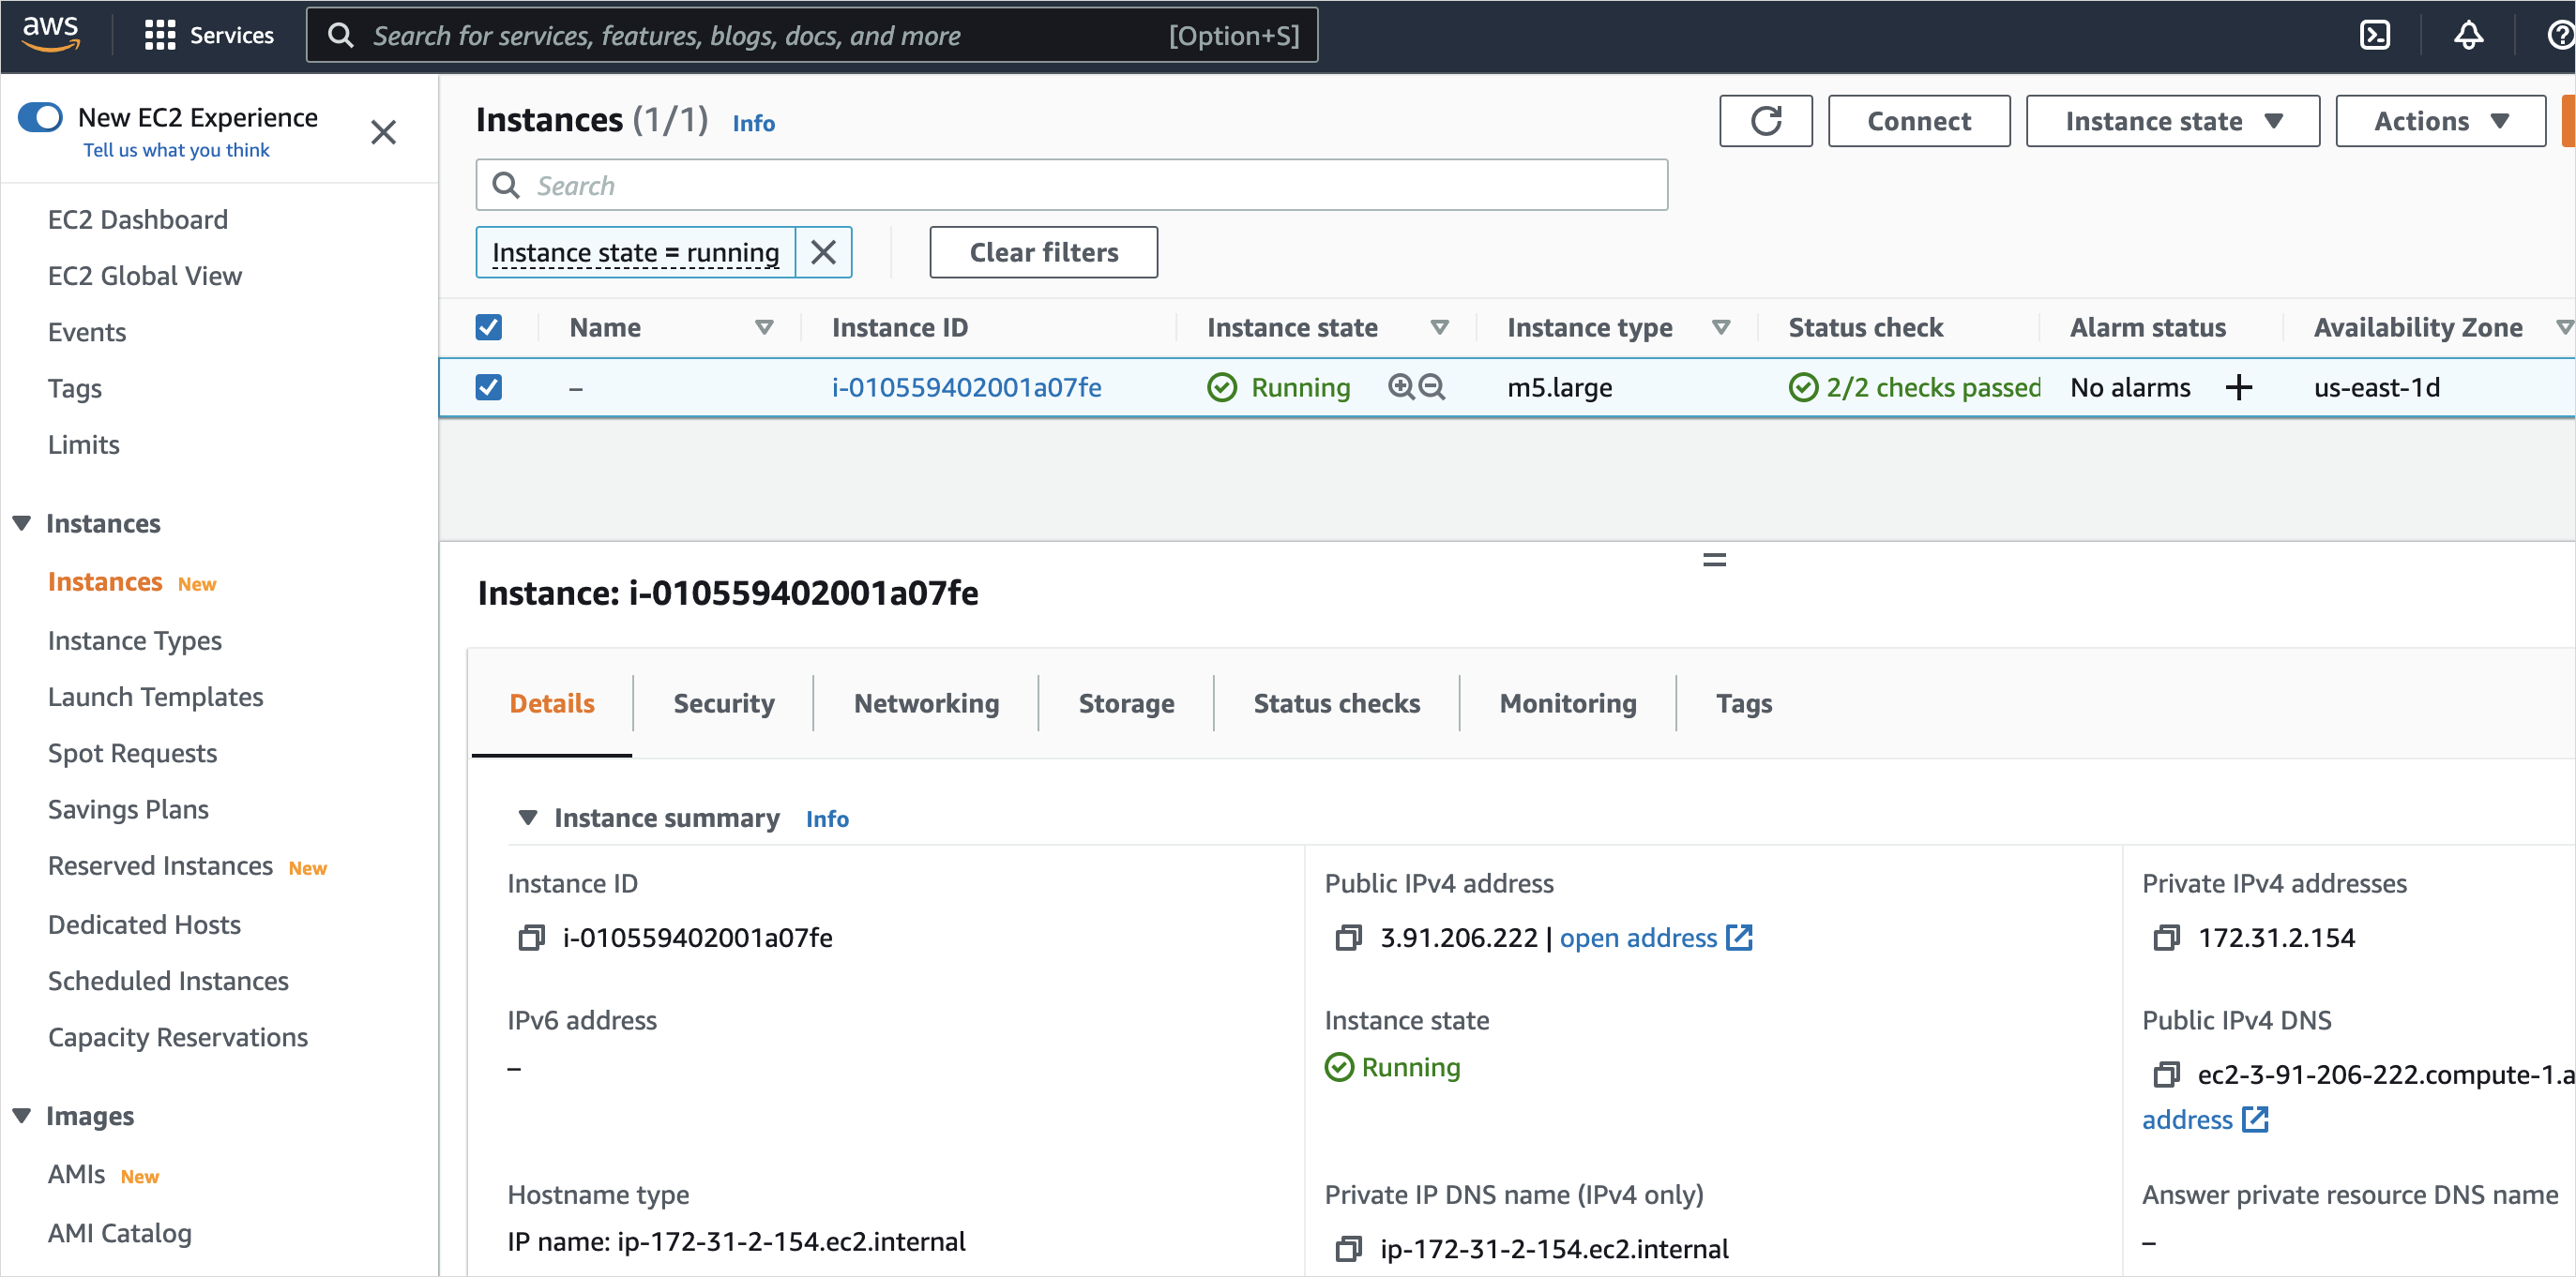Screen dimensions: 2576x1277
Task: Open EC2 Global View
Action: pos(144,276)
